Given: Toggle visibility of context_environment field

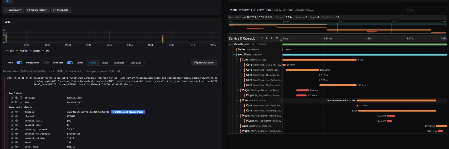Looking at the screenshot, I should tap(17, 134).
